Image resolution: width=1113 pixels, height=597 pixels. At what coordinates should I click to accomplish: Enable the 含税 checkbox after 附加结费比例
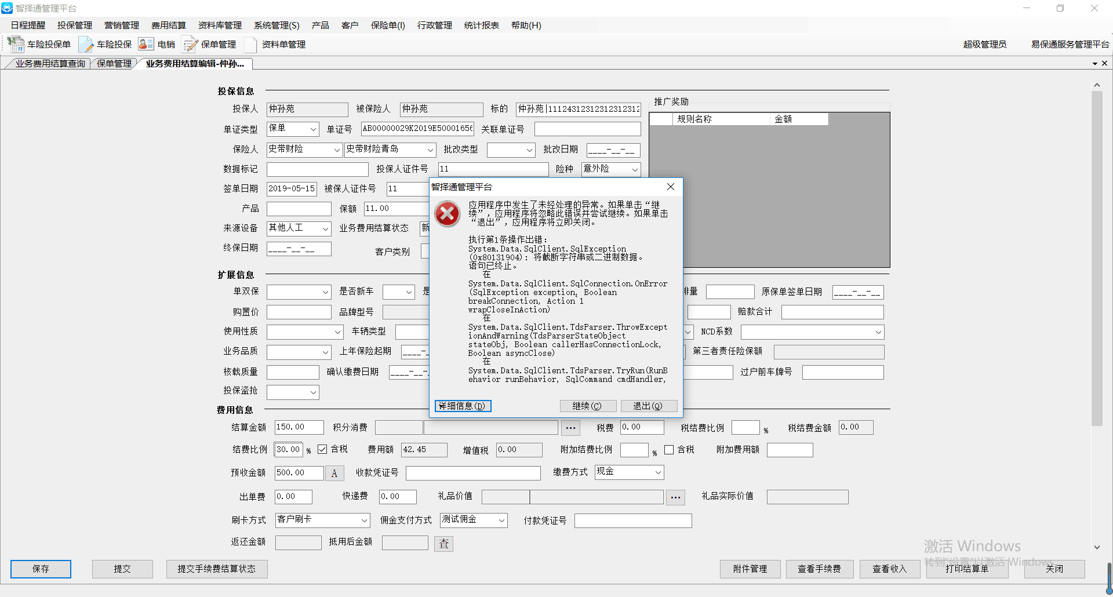tap(669, 449)
